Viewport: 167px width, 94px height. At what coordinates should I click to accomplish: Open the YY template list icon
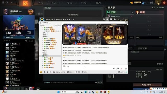click(x=111, y=19)
